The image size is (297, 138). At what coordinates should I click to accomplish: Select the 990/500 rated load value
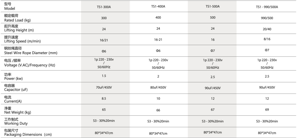click(x=267, y=18)
